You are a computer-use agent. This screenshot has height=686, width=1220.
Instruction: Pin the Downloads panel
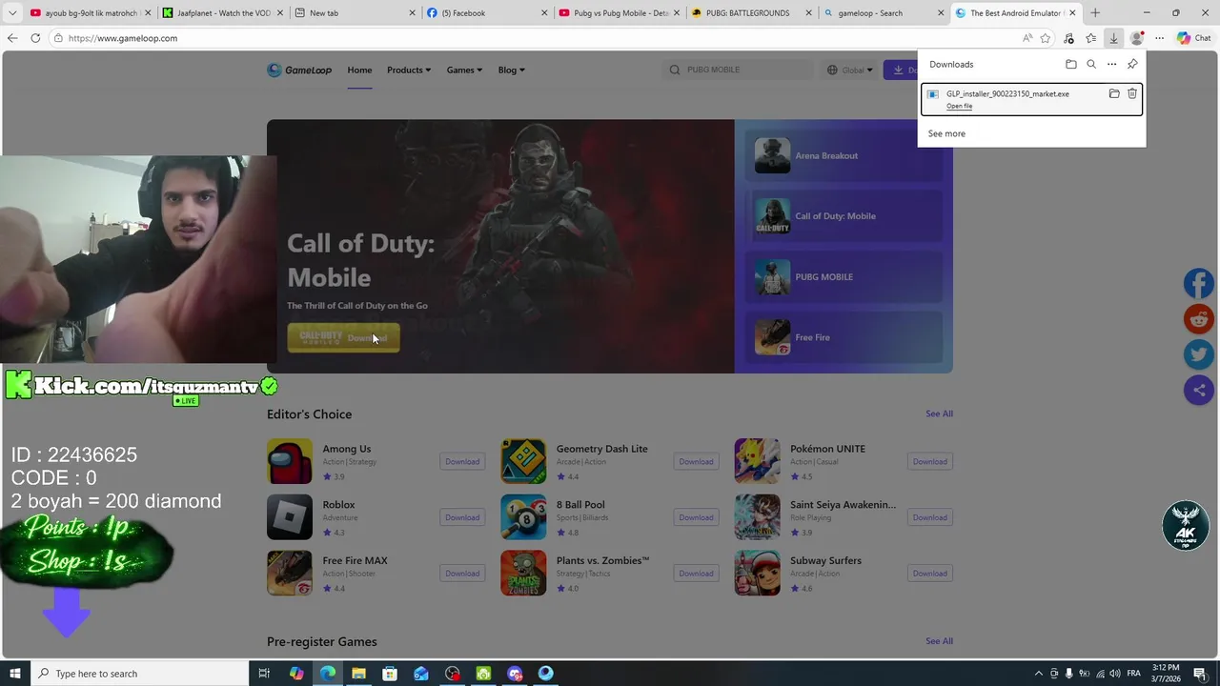coord(1132,64)
